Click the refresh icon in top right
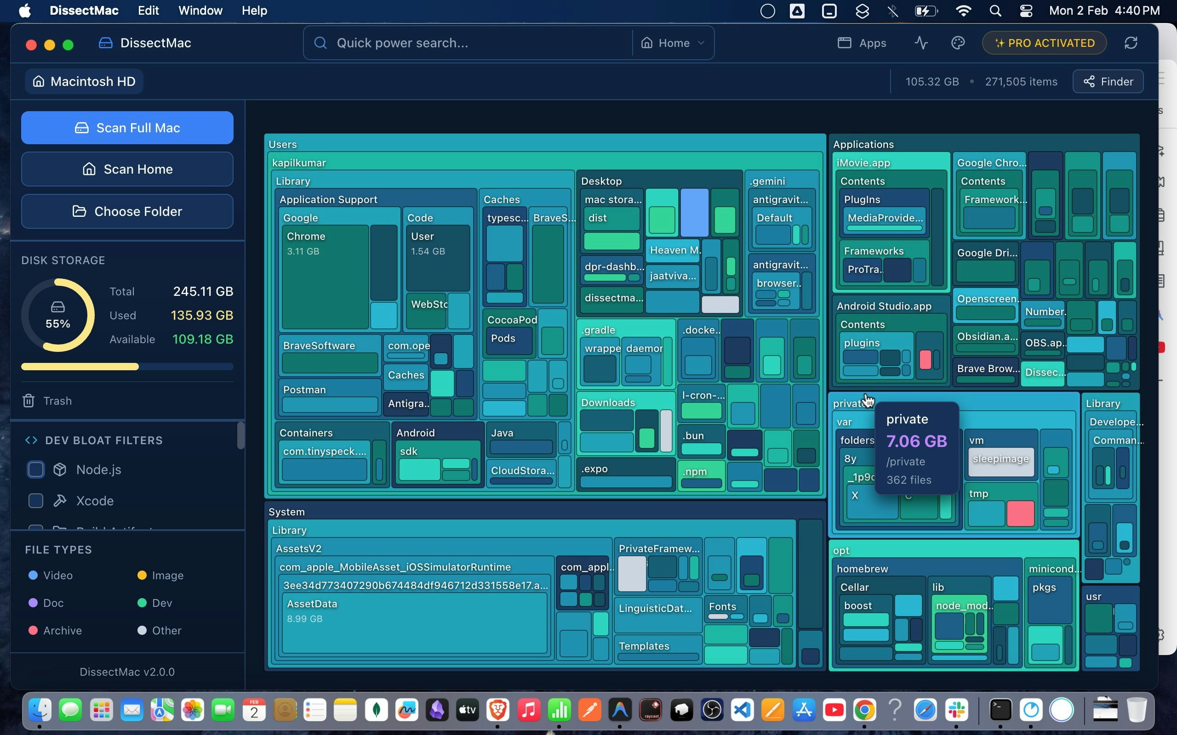 tap(1131, 43)
